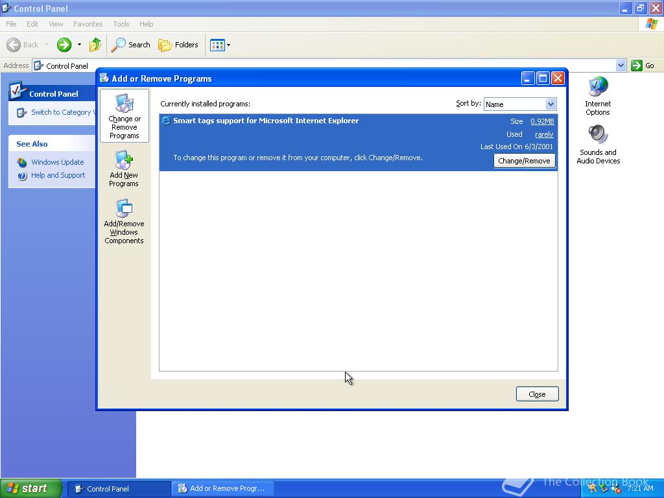664x498 pixels.
Task: Click the Search toolbar button
Action: click(x=131, y=45)
